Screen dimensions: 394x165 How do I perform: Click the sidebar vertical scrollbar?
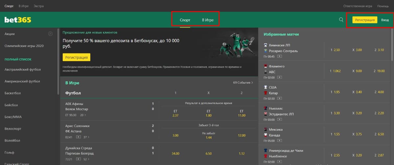[x=58, y=61]
